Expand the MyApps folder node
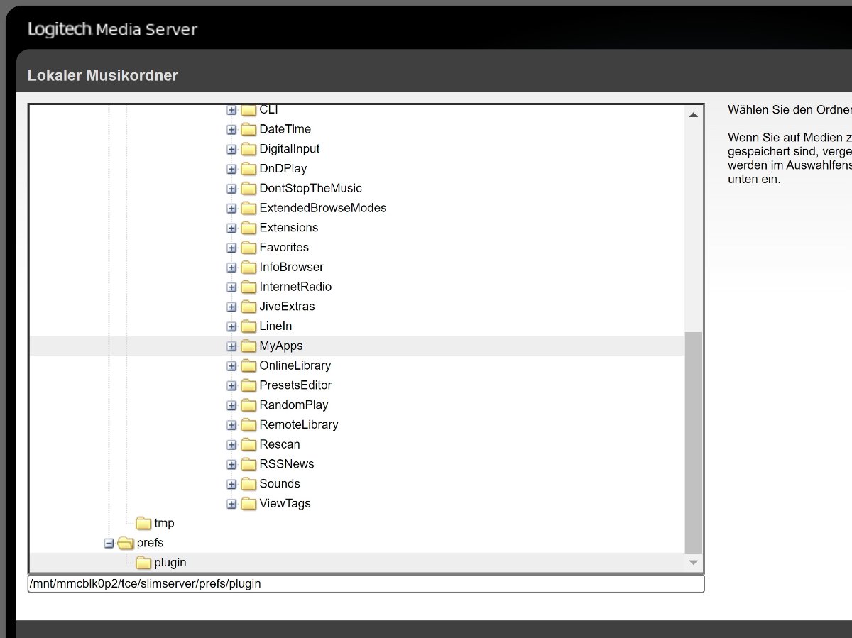 [231, 346]
